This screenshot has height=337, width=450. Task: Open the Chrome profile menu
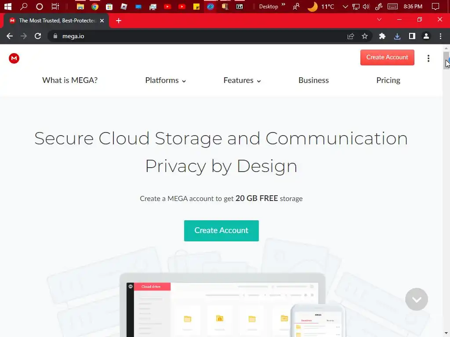point(426,36)
